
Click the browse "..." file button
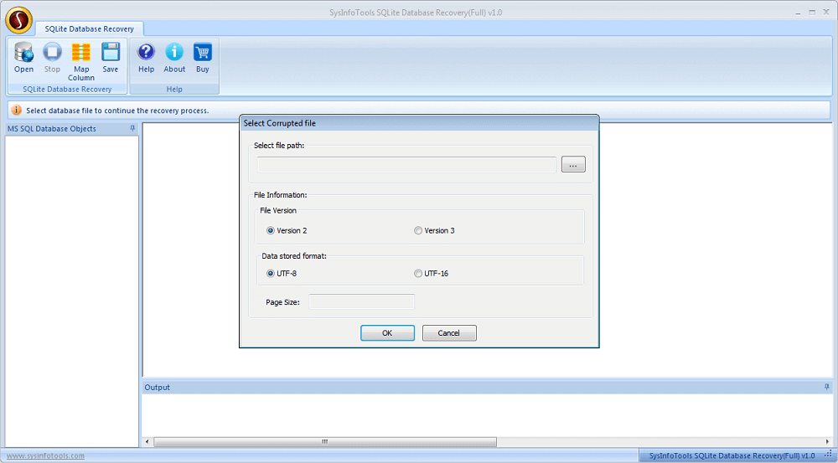573,165
